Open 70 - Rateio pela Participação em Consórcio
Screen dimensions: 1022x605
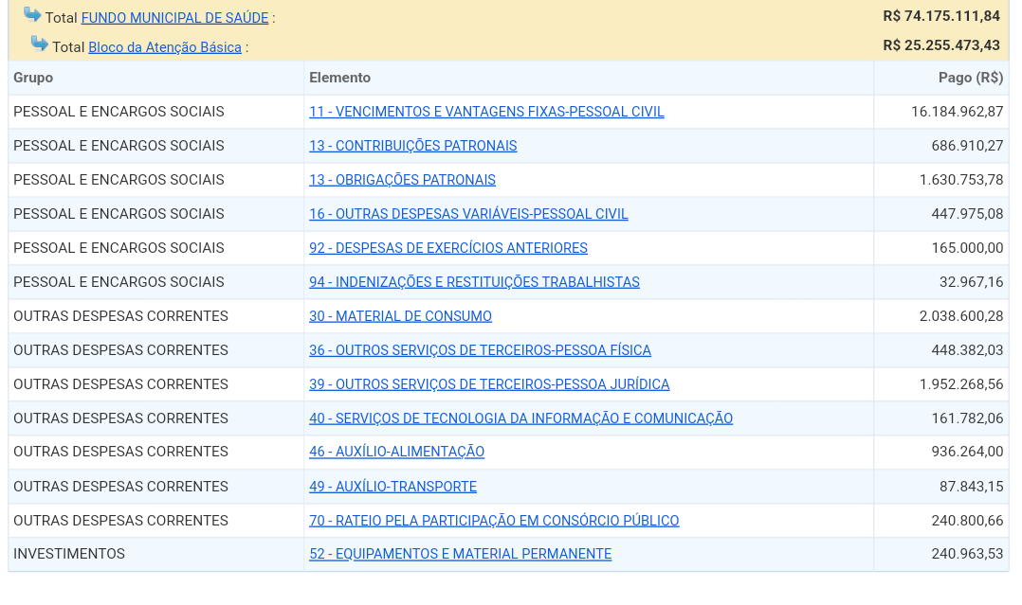click(494, 521)
